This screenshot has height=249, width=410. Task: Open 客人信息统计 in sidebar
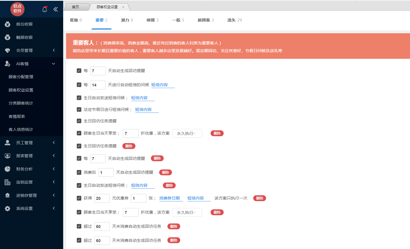point(21,130)
